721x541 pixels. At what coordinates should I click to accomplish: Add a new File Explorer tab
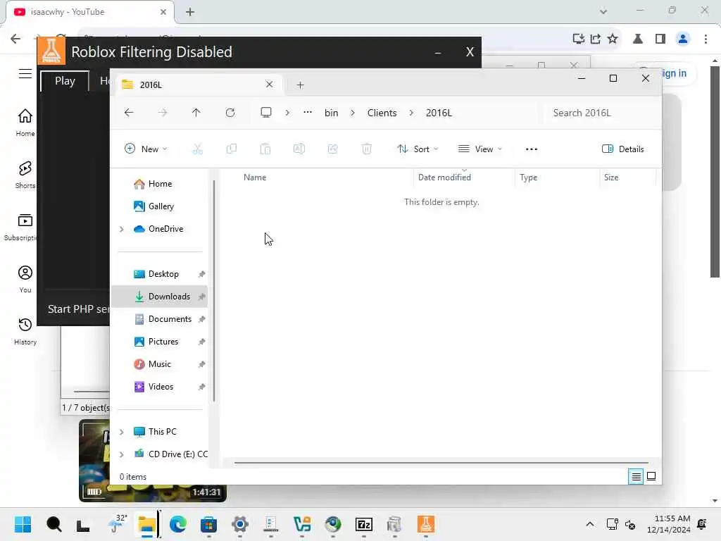click(x=300, y=85)
